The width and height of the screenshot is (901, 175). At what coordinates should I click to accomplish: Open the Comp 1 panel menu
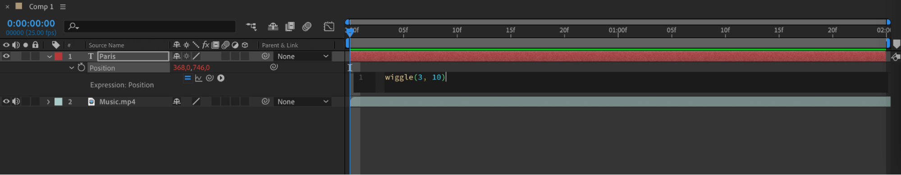click(x=63, y=7)
